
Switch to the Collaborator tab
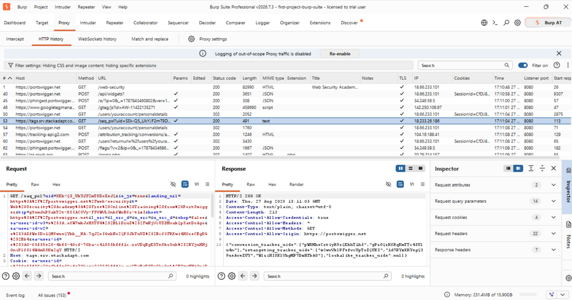click(x=146, y=23)
